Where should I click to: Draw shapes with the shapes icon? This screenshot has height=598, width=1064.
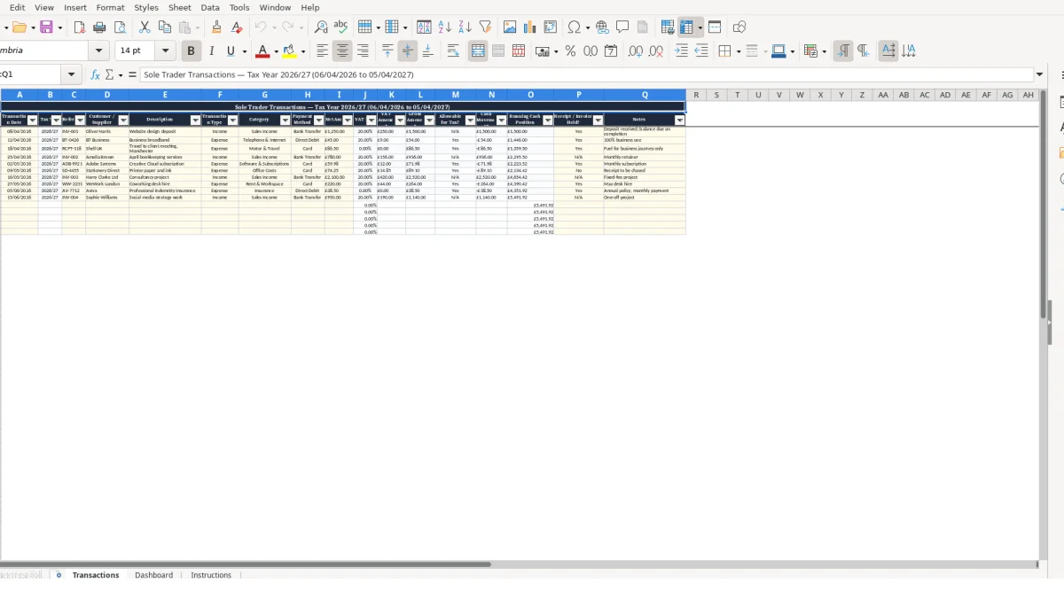pyautogui.click(x=739, y=27)
